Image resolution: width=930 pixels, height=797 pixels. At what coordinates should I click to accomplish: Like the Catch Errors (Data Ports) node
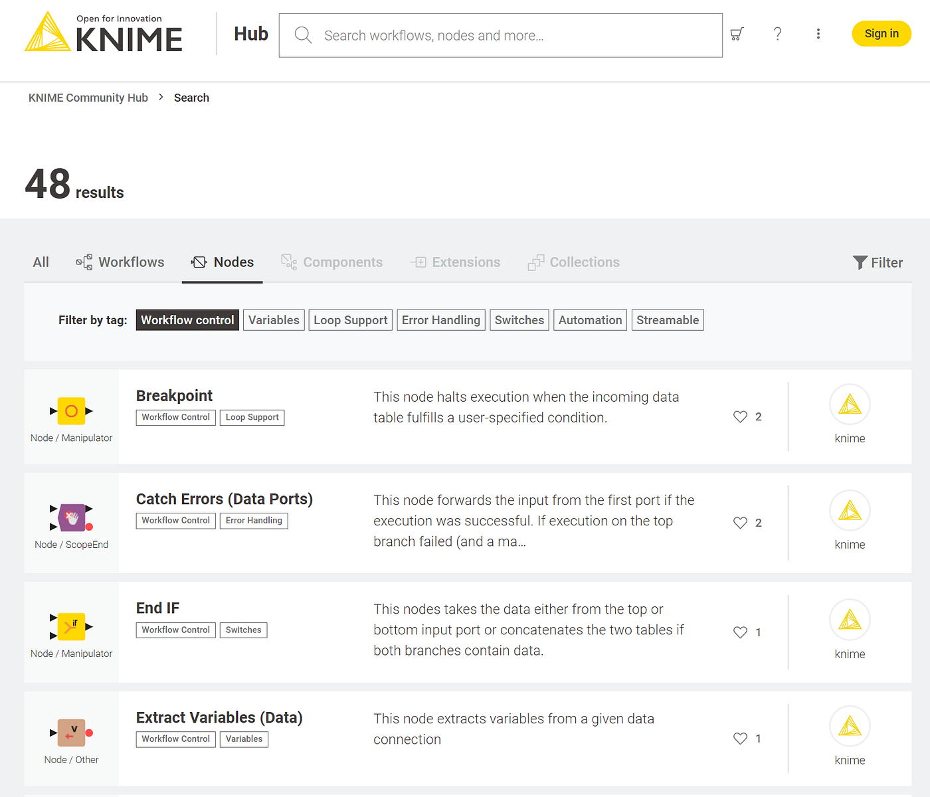point(740,523)
